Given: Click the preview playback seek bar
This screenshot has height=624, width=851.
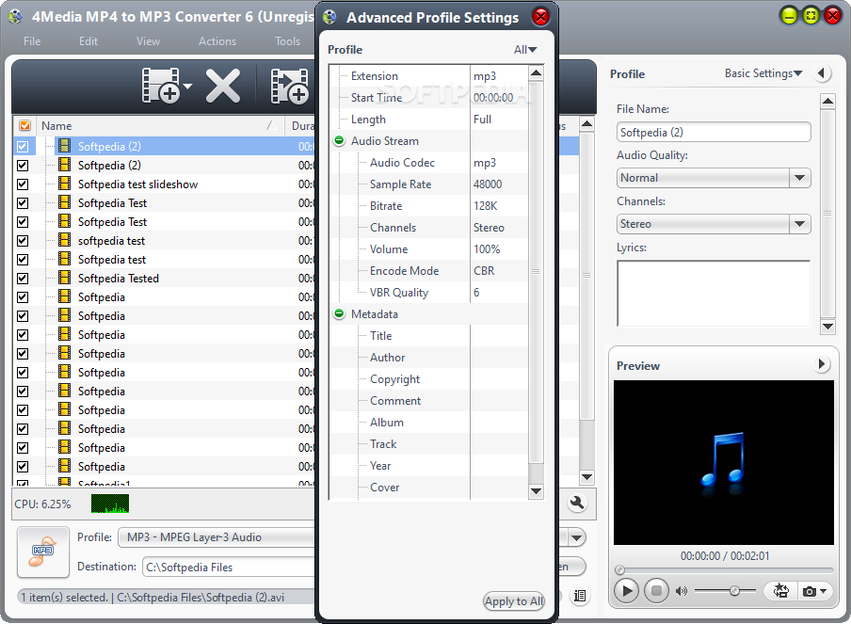Looking at the screenshot, I should (x=724, y=569).
